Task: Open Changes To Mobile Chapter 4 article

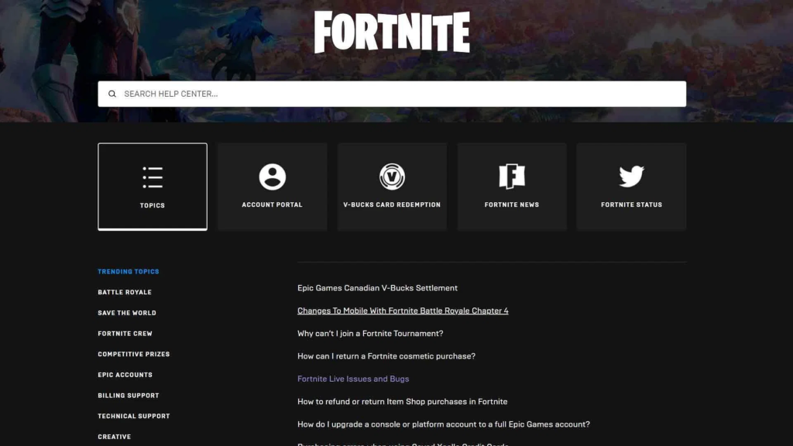Action: click(x=403, y=311)
